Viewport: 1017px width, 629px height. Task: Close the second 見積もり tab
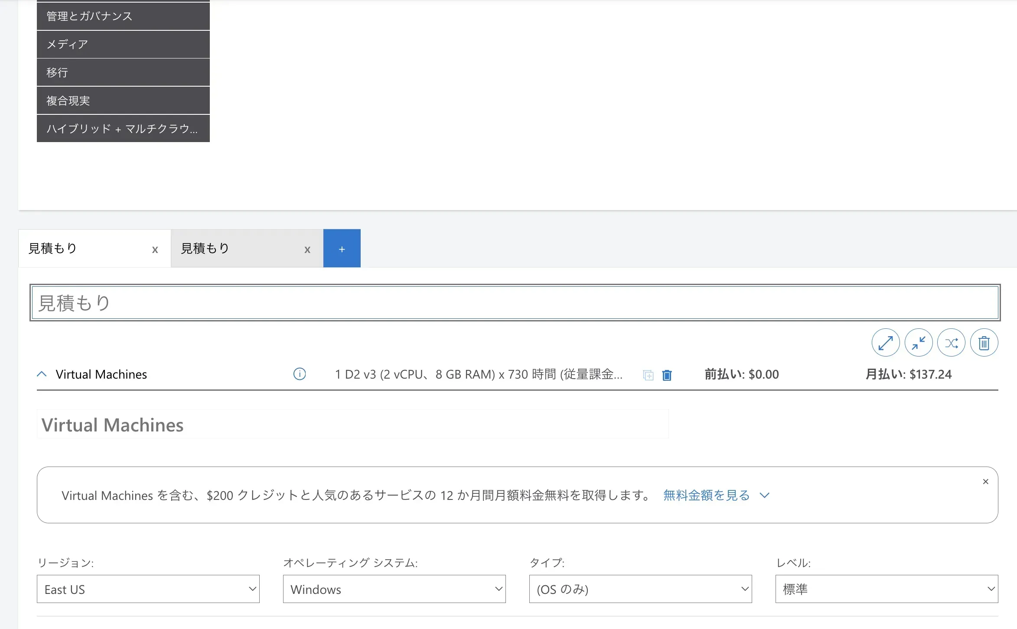[x=307, y=250]
